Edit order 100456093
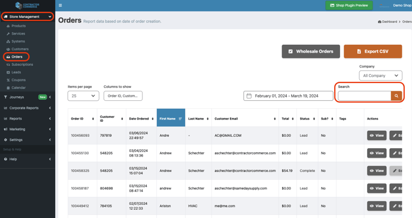412x218 pixels. tap(396, 136)
